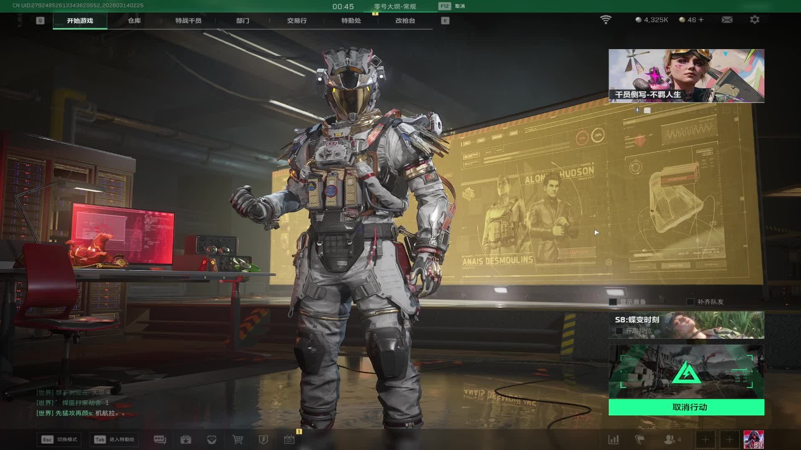Toggle the 开启排位 ranked checkbox

tap(619, 331)
